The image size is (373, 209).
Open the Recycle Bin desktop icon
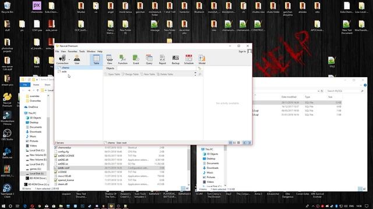[7, 7]
